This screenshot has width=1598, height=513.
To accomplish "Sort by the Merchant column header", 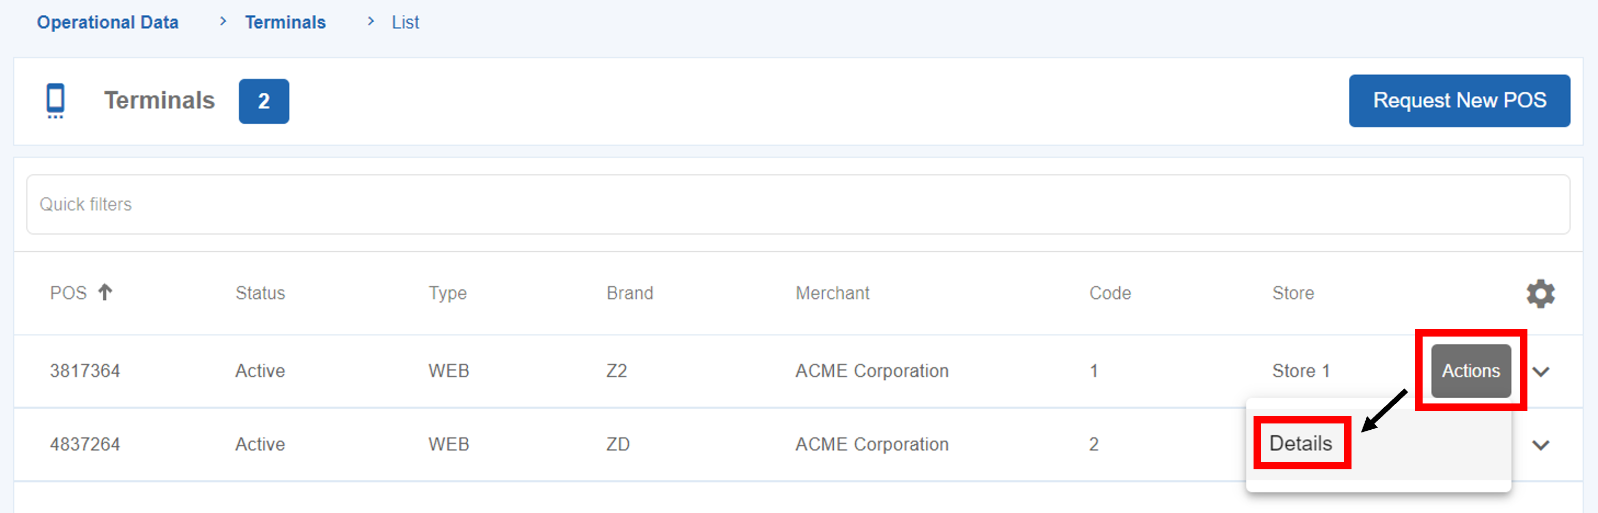I will tap(832, 293).
